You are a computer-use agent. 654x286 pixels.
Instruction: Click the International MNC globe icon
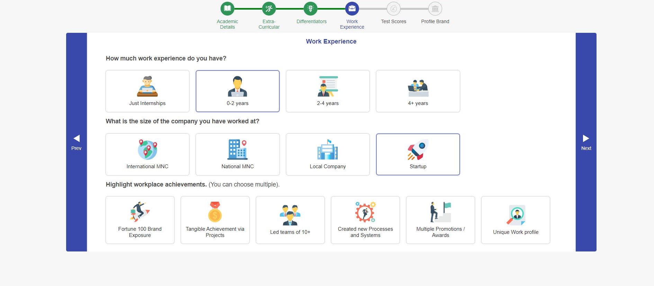point(147,150)
